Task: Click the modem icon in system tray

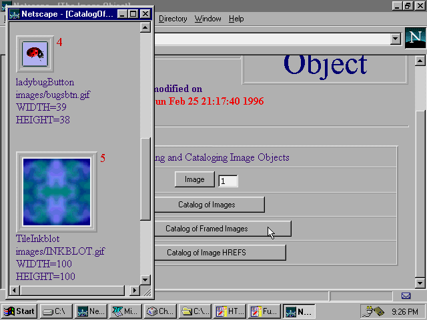Action: [x=372, y=311]
